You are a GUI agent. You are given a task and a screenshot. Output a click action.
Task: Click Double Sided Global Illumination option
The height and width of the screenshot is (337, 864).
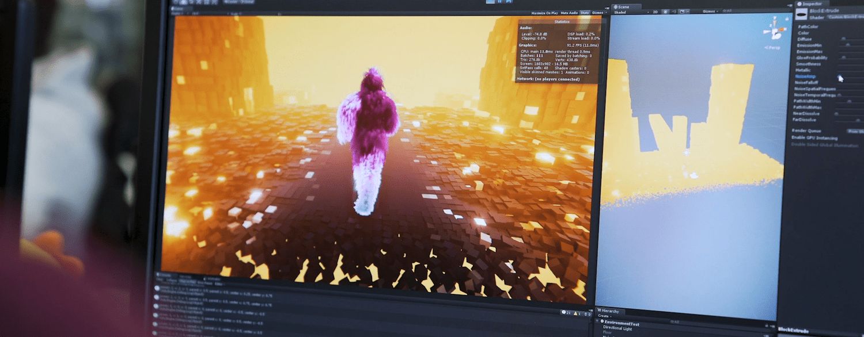[824, 144]
